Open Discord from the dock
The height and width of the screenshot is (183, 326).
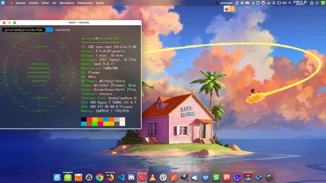[131, 178]
